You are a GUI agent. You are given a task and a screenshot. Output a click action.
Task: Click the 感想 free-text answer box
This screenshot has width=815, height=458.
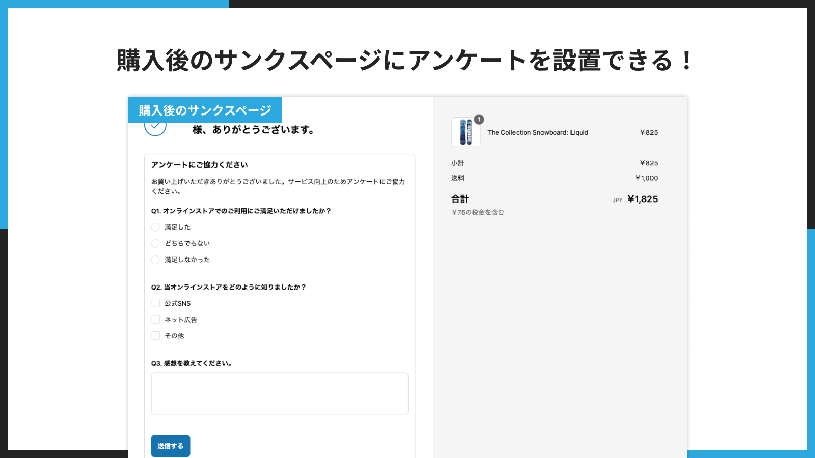click(x=280, y=393)
